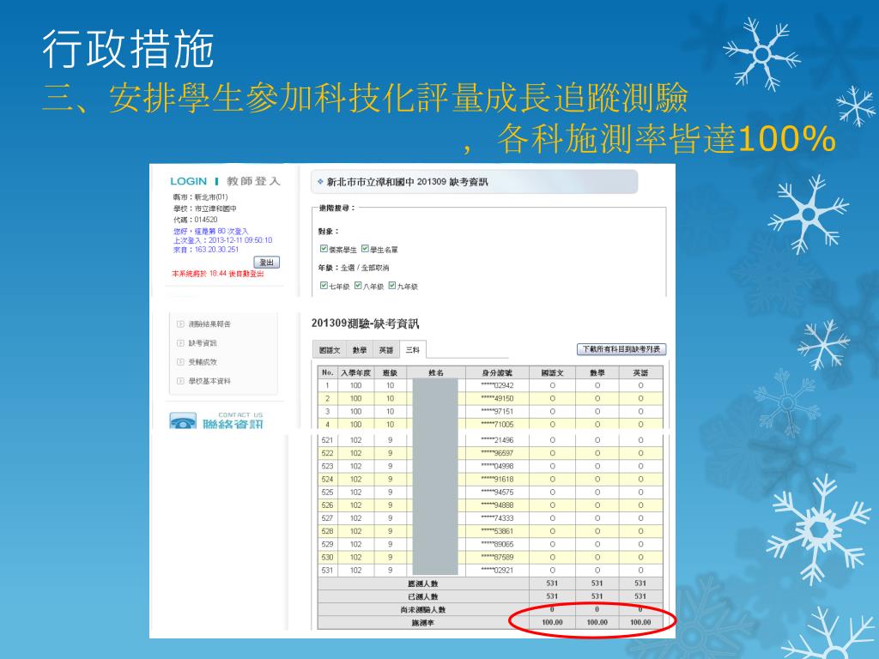Image resolution: width=879 pixels, height=659 pixels.
Task: Click arrow icon beside 缺考資訊 menu
Action: point(180,343)
